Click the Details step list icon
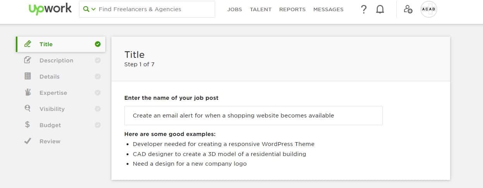The width and height of the screenshot is (483, 188). pos(27,76)
